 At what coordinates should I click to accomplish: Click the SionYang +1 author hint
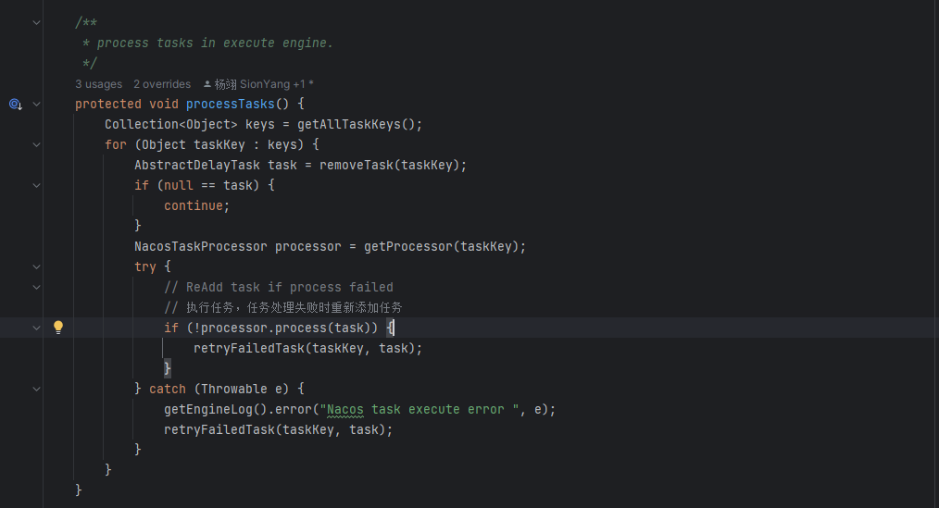(264, 84)
